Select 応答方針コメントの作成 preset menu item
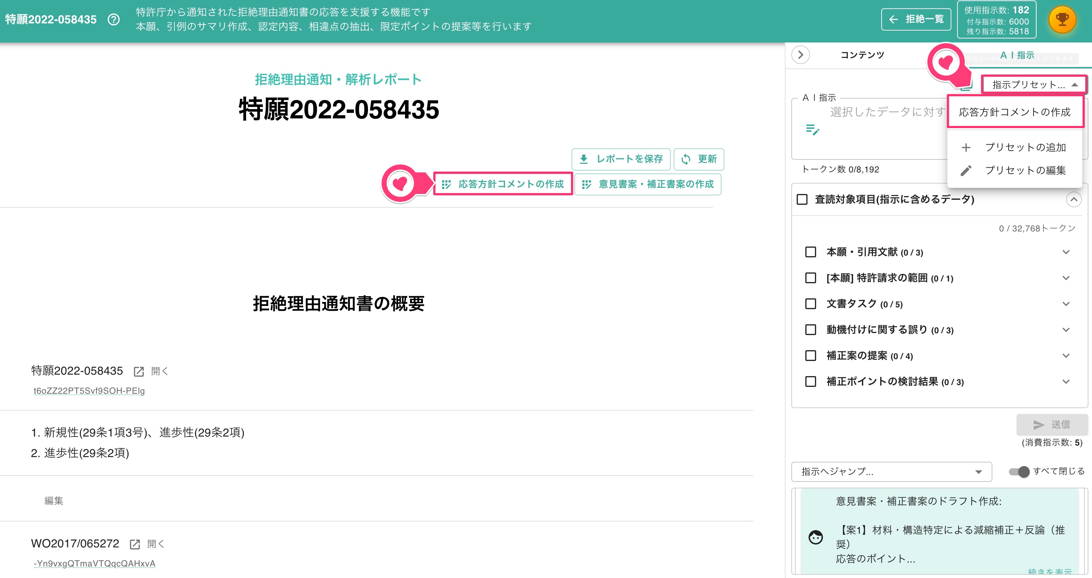This screenshot has height=578, width=1092. point(1015,112)
